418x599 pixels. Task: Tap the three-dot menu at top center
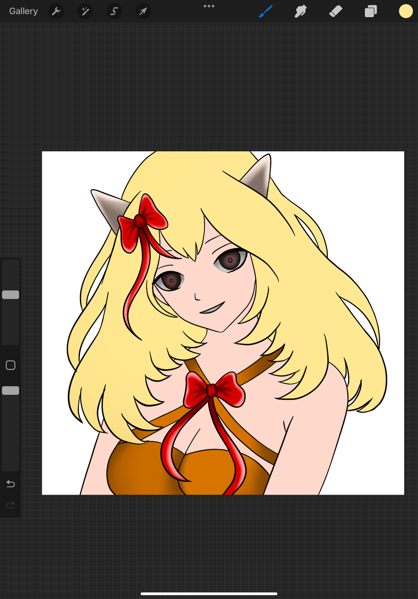[209, 6]
